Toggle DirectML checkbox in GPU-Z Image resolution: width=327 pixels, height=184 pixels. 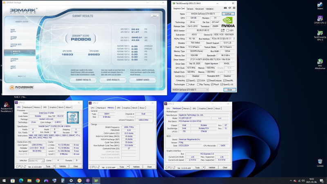pos(224,81)
